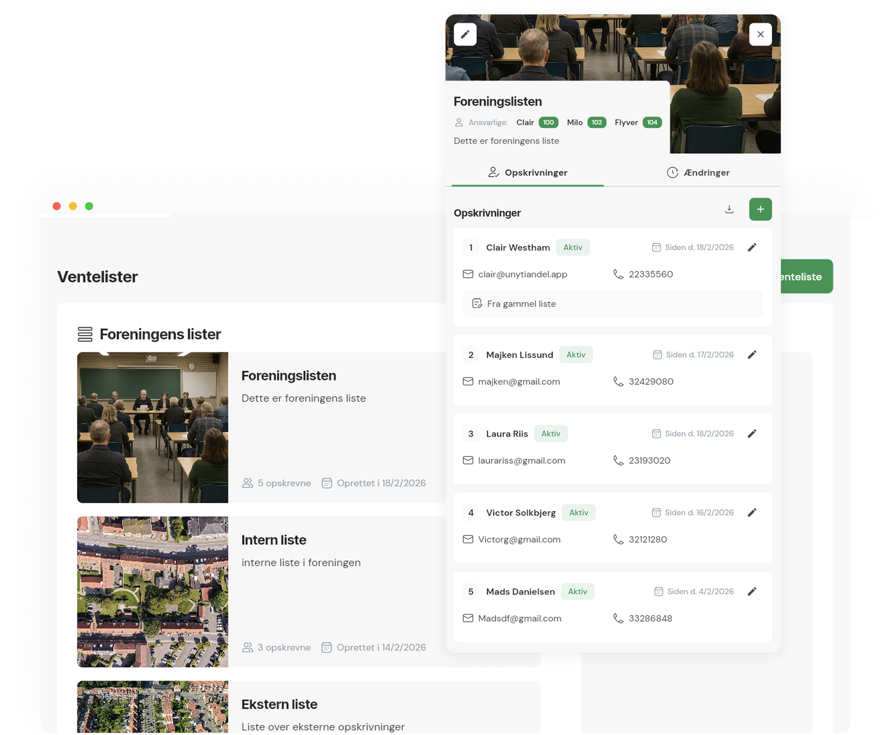Image resolution: width=891 pixels, height=735 pixels.
Task: Click the pencil icon on the header image
Action: pyautogui.click(x=465, y=34)
